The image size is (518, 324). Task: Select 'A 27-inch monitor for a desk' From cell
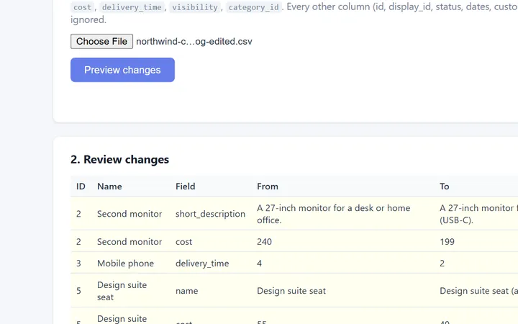point(333,214)
